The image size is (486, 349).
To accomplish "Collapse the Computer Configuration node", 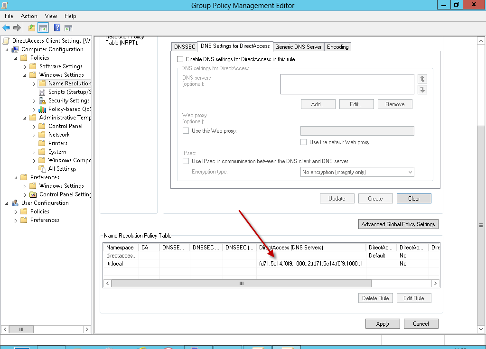I will [x=7, y=49].
